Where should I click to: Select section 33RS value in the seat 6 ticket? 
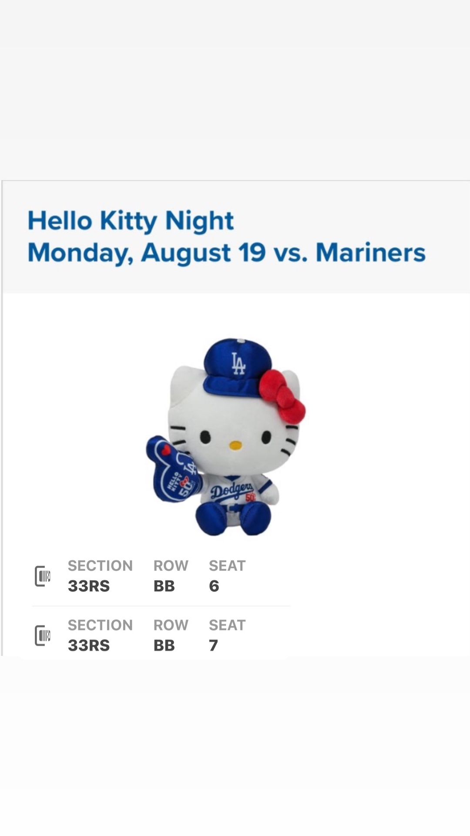(89, 586)
